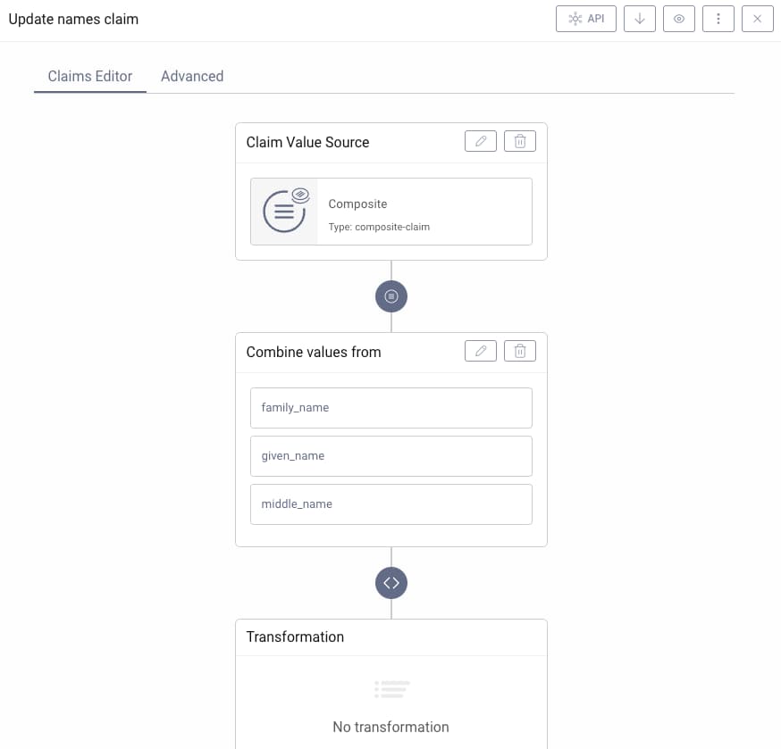Click the code brackets transformation node icon
Image resolution: width=781 pixels, height=749 pixels.
click(x=391, y=583)
